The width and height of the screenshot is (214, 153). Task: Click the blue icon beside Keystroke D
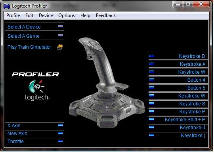pos(151,55)
